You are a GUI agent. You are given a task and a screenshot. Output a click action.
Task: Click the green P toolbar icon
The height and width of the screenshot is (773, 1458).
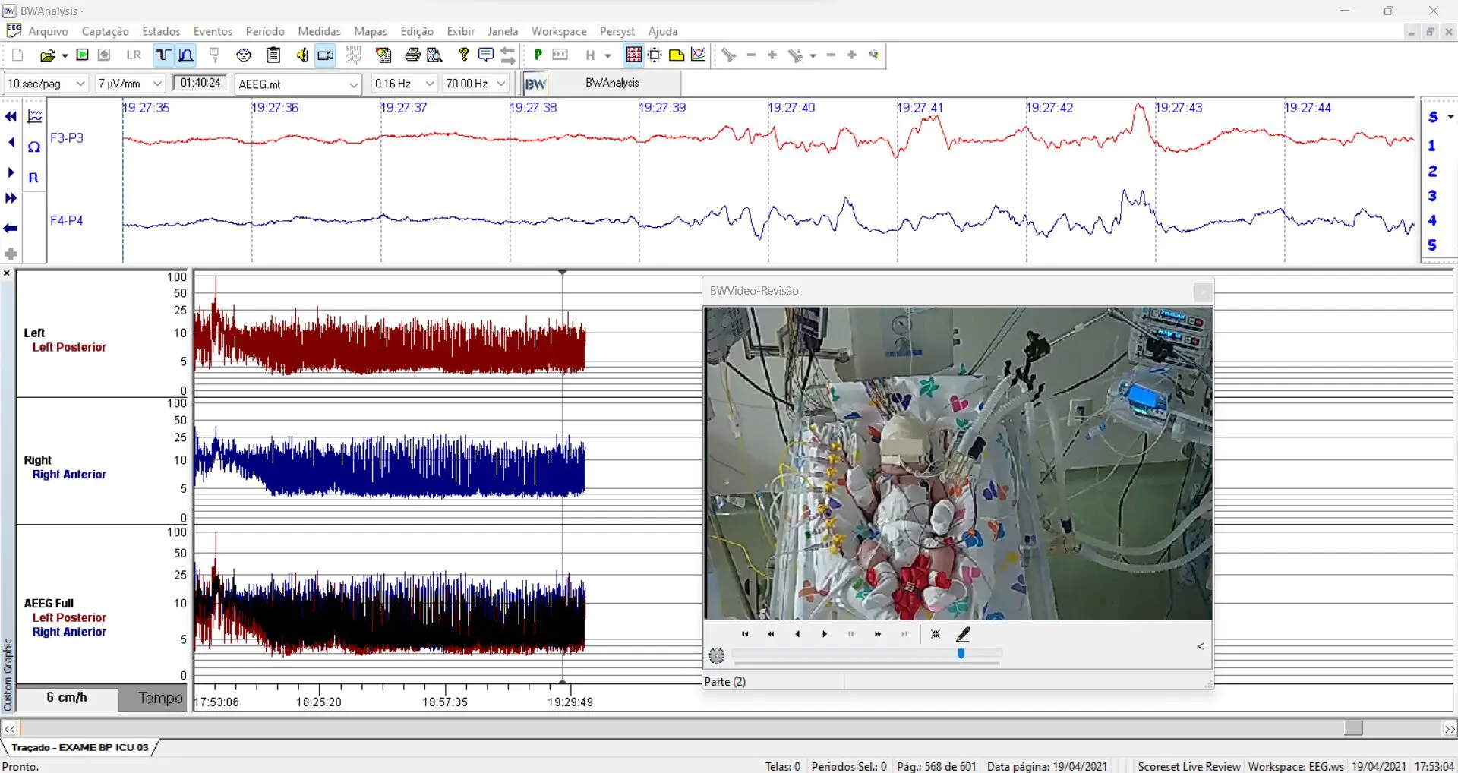538,55
